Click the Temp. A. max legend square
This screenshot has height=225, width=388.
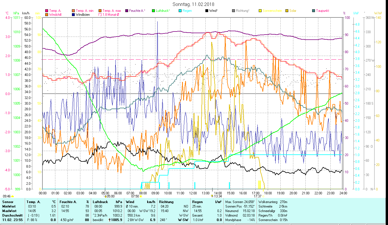point(100,11)
